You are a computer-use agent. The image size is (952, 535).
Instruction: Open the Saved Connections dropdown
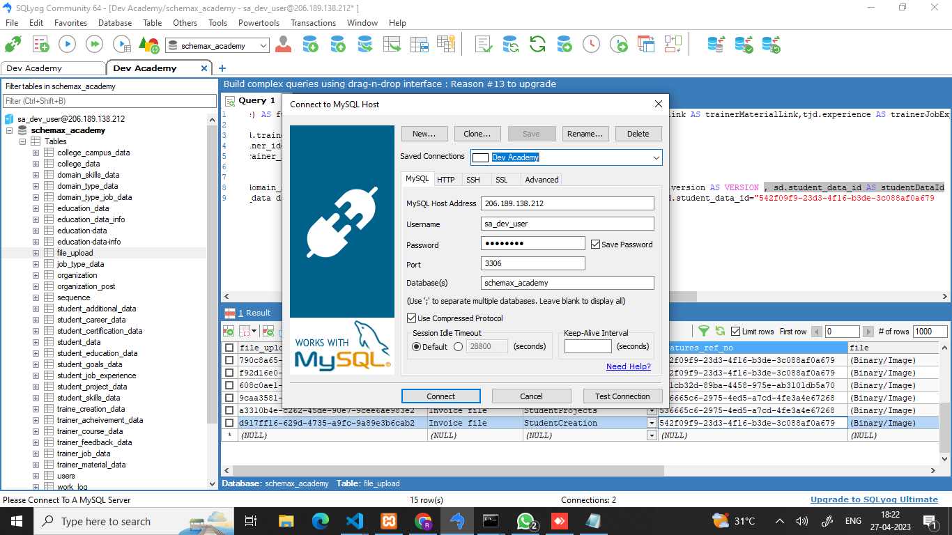coord(656,157)
